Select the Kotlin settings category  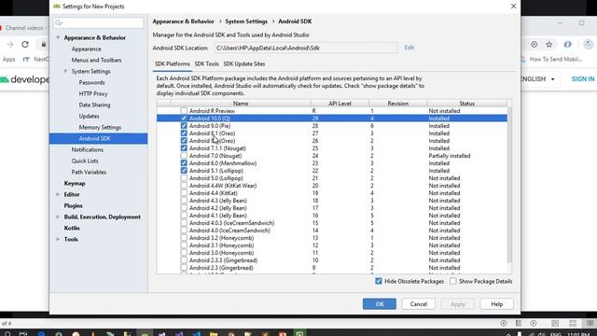[72, 228]
